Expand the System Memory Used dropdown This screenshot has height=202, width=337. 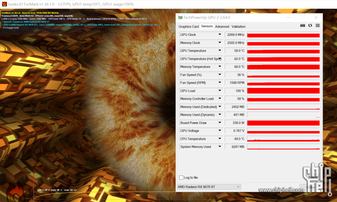click(x=220, y=147)
